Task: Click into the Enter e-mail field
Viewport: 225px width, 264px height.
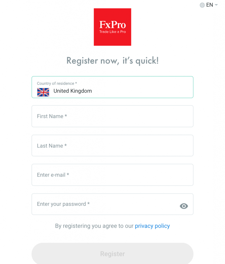Action: point(112,175)
